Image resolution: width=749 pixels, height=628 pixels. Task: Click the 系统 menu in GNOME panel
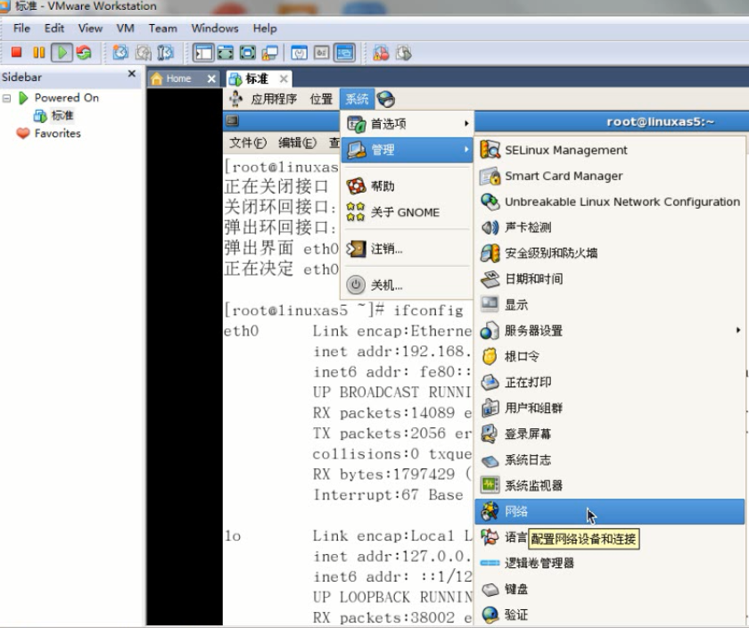(357, 99)
